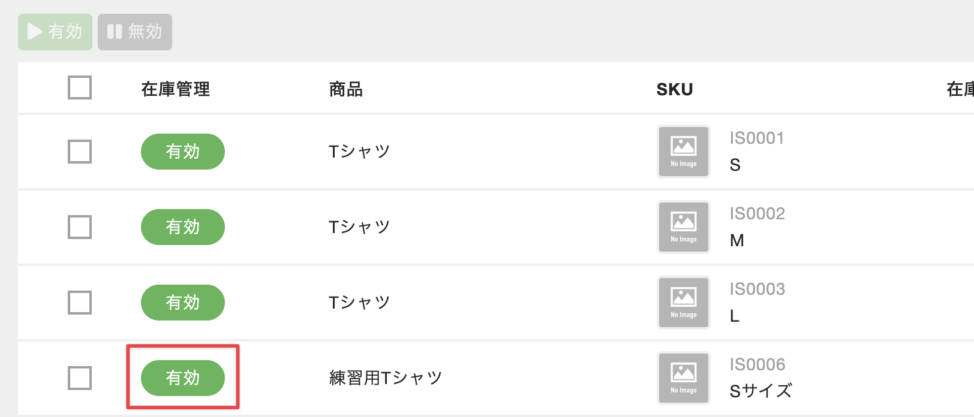This screenshot has height=417, width=974.
Task: Click No Image thumbnail for IS0002
Action: [x=684, y=227]
